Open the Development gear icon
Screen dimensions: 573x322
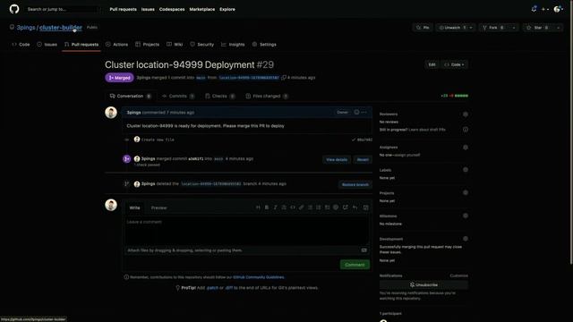click(x=466, y=239)
